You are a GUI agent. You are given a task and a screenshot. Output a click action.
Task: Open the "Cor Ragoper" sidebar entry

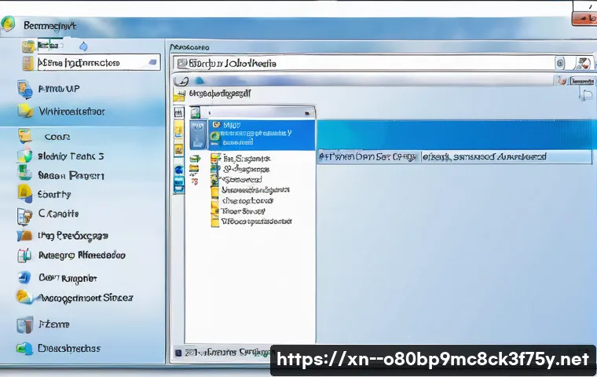(x=68, y=278)
